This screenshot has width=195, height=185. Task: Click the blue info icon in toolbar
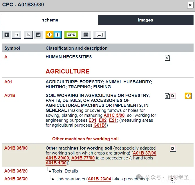(57, 35)
